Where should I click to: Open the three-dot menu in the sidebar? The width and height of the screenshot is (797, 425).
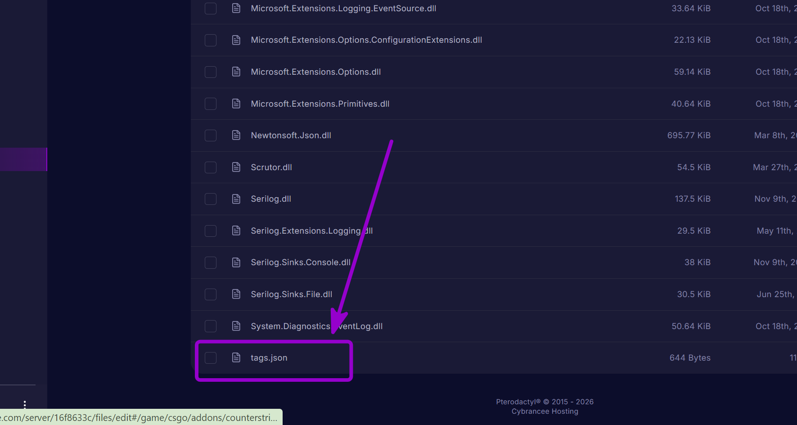click(x=25, y=404)
